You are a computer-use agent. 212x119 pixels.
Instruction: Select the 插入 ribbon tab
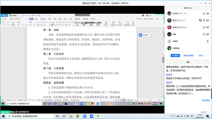tap(37, 19)
